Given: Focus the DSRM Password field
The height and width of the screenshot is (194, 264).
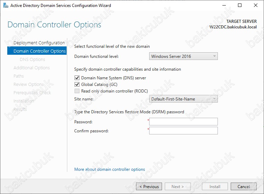Looking at the screenshot, I should (184, 122).
